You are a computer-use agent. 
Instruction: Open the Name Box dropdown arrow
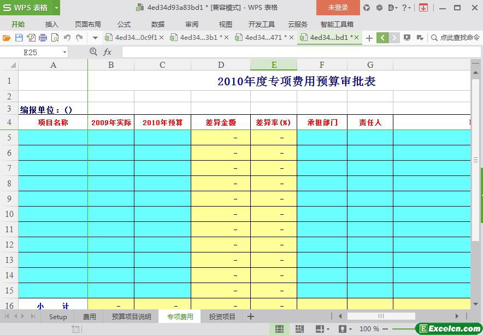click(x=64, y=52)
